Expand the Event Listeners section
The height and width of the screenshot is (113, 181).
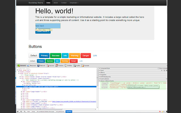(104, 79)
